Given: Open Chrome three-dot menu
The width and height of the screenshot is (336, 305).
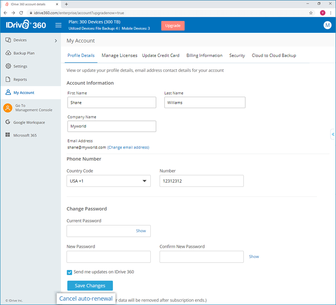Looking at the screenshot, I should click(331, 13).
